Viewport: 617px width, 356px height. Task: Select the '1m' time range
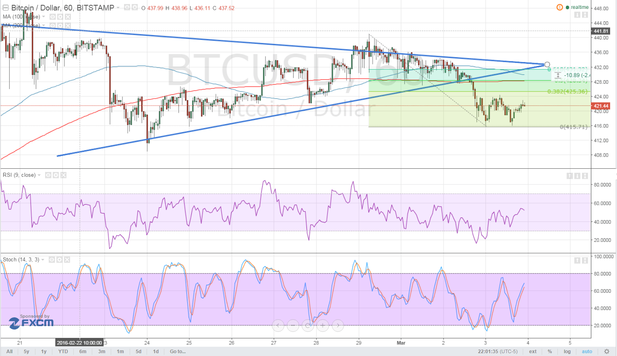pyautogui.click(x=120, y=352)
